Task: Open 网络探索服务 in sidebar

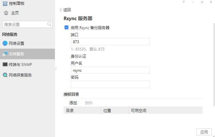Action: point(20,75)
